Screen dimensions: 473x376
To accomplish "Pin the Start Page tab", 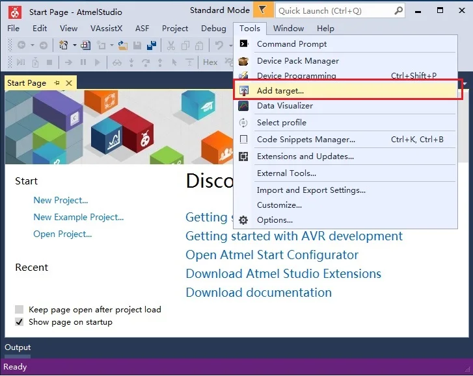I will [57, 82].
